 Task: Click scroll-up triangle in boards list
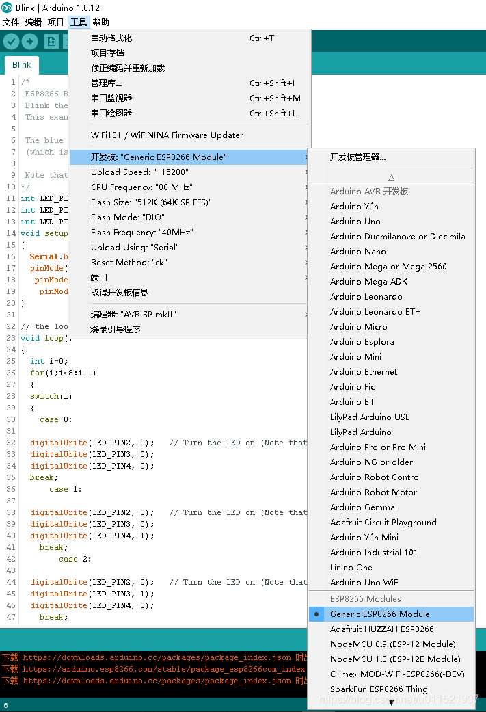(391, 178)
